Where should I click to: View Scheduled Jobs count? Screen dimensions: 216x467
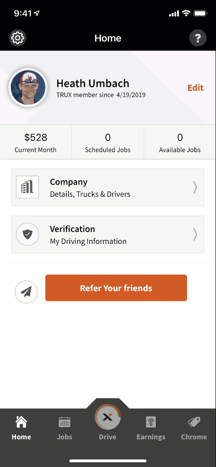click(x=108, y=142)
